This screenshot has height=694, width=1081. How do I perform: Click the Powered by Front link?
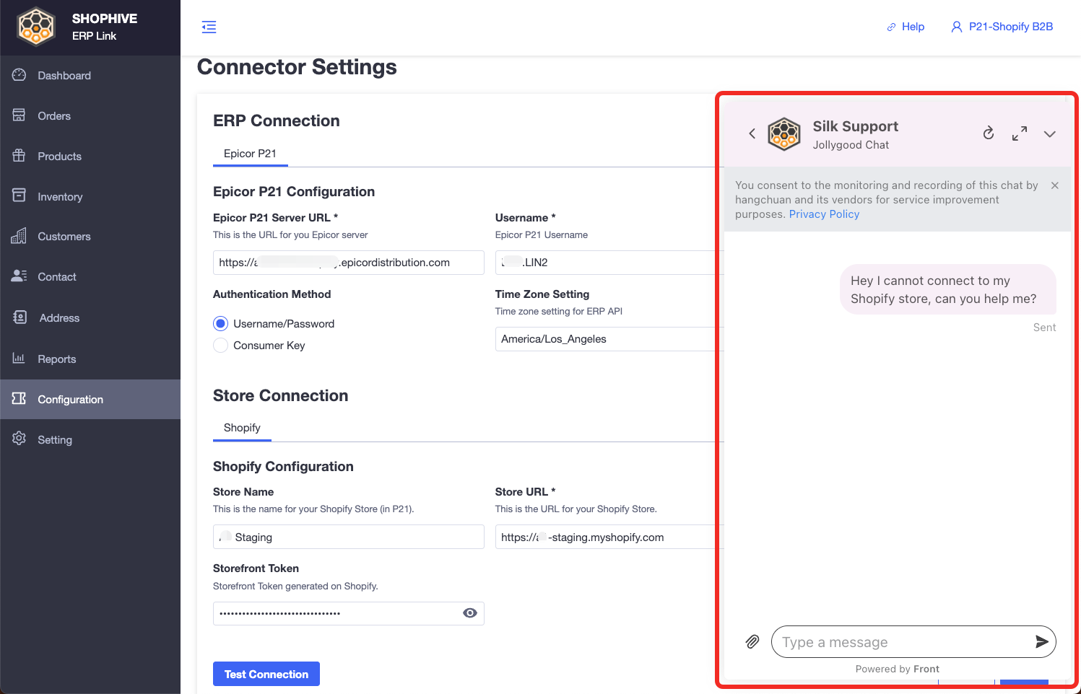pos(898,669)
